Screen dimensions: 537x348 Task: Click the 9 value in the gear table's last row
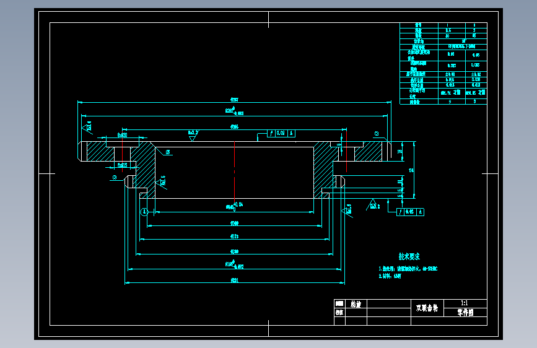(450, 102)
